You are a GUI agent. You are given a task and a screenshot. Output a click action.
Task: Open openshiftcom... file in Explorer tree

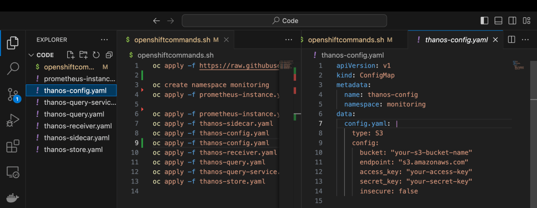coord(71,67)
